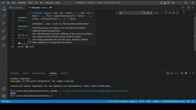Select the #Variable Untitled-1 editor tab
Screen dimensions: 196x110
(x=40, y=8)
